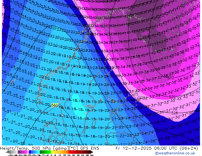Click the highlighted 560 contour label

(55, 105)
